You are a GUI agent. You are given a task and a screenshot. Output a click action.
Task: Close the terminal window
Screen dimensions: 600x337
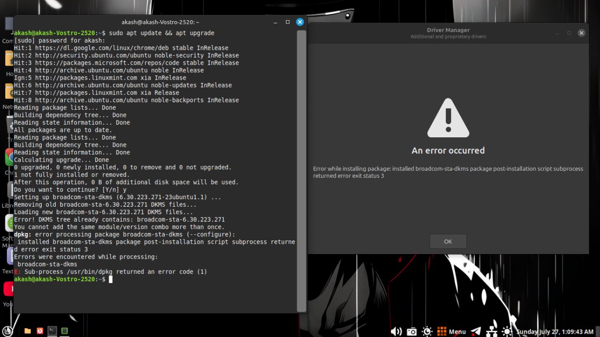tap(300, 22)
